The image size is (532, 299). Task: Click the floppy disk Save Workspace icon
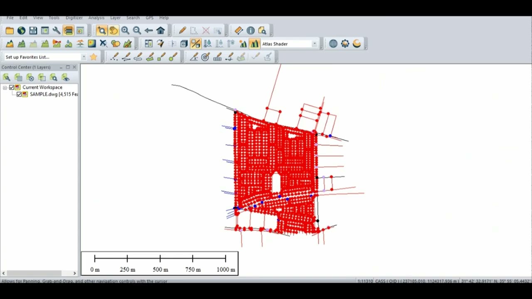coord(33,30)
